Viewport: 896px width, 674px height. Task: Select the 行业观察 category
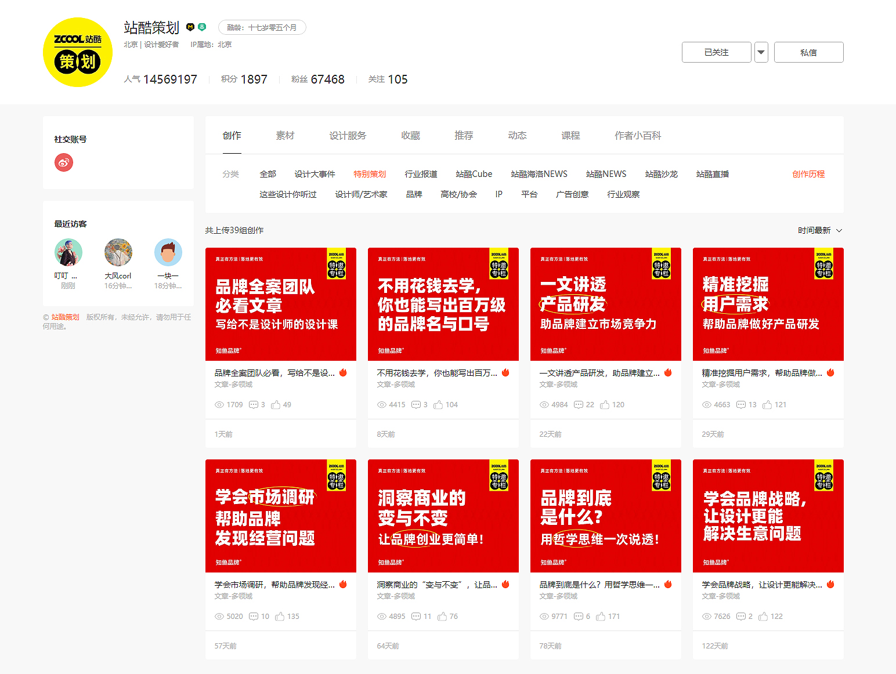(x=623, y=194)
